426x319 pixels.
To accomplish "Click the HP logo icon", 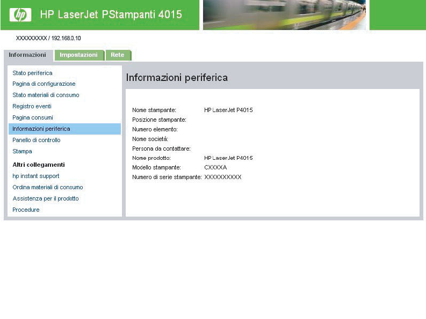I will pos(20,14).
